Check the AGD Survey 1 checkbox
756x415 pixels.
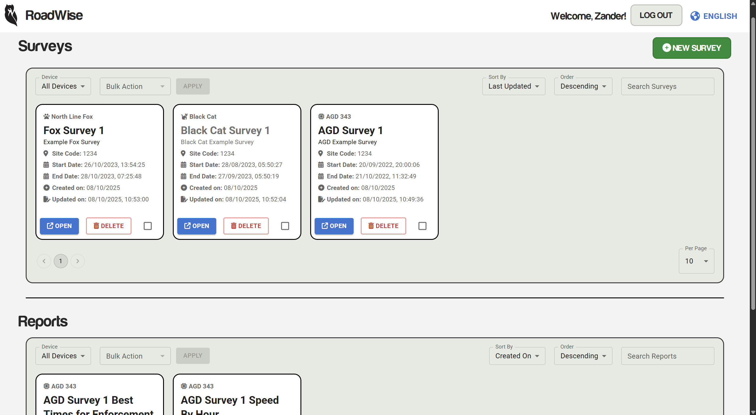[x=422, y=226]
